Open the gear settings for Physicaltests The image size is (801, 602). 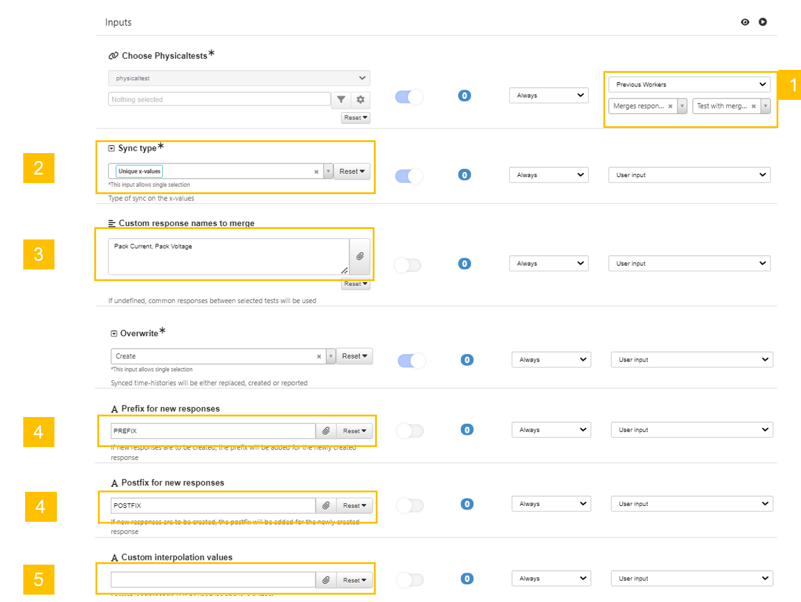360,100
